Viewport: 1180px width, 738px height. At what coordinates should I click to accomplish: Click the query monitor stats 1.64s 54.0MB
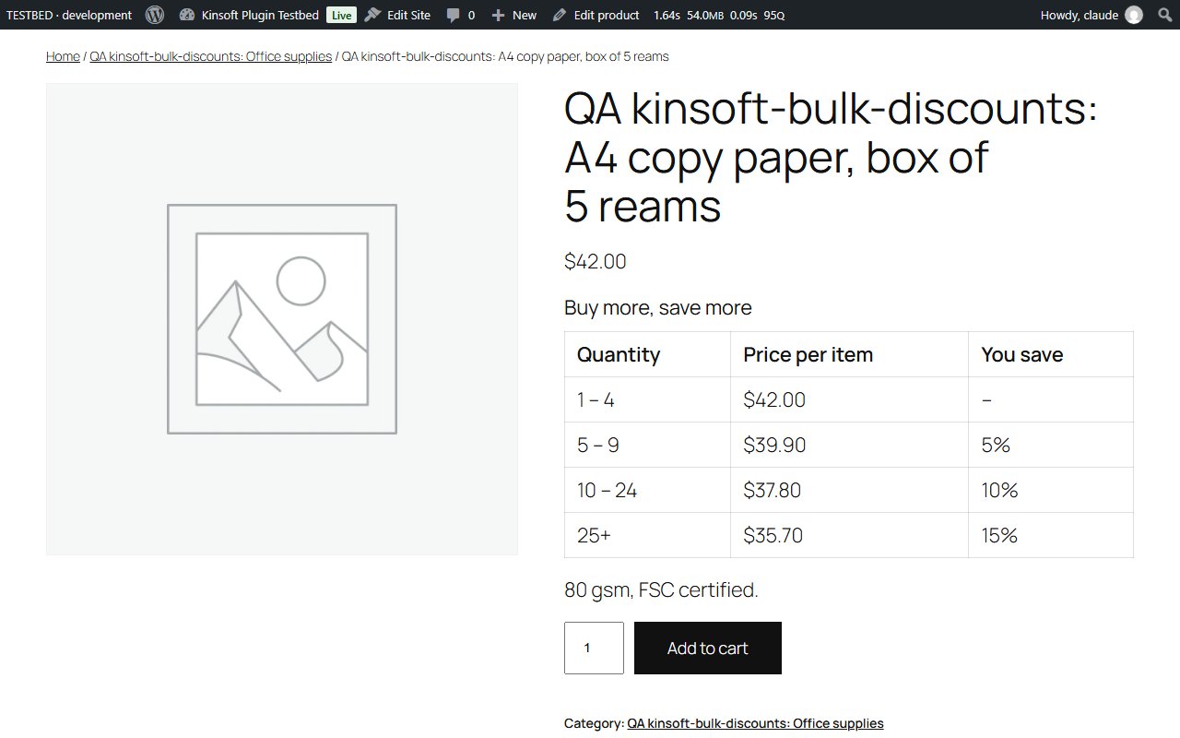pyautogui.click(x=719, y=15)
